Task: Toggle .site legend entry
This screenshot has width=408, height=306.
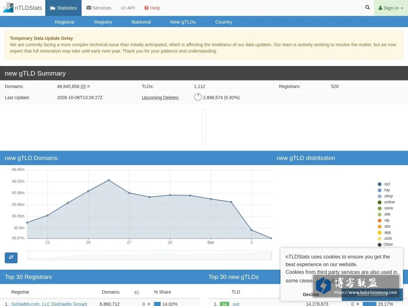Action: pos(384,214)
